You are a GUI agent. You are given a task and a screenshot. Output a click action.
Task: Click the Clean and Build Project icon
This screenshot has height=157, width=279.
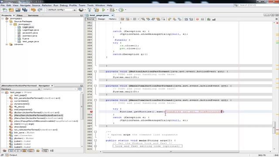click(96, 10)
